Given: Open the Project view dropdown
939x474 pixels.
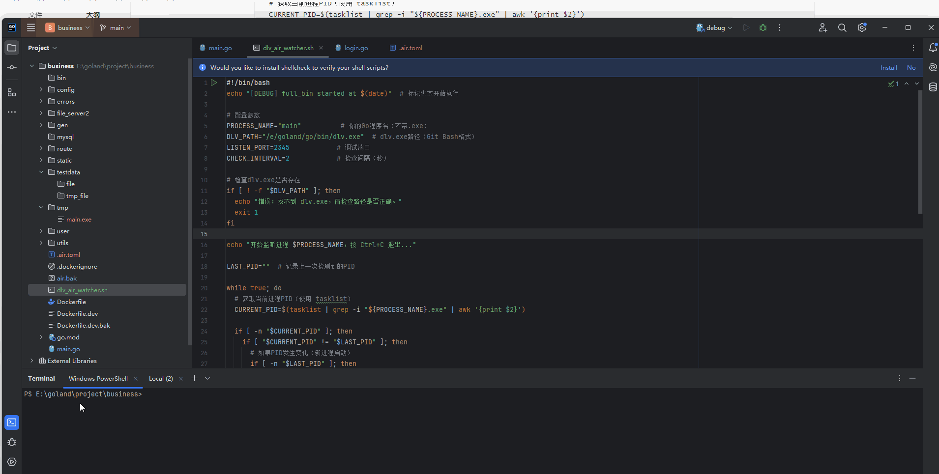Looking at the screenshot, I should tap(42, 48).
